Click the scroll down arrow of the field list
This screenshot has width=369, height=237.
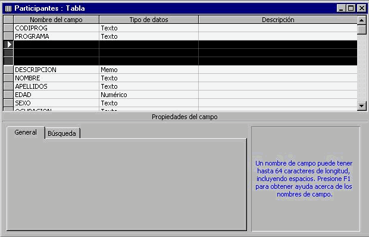[x=362, y=105]
